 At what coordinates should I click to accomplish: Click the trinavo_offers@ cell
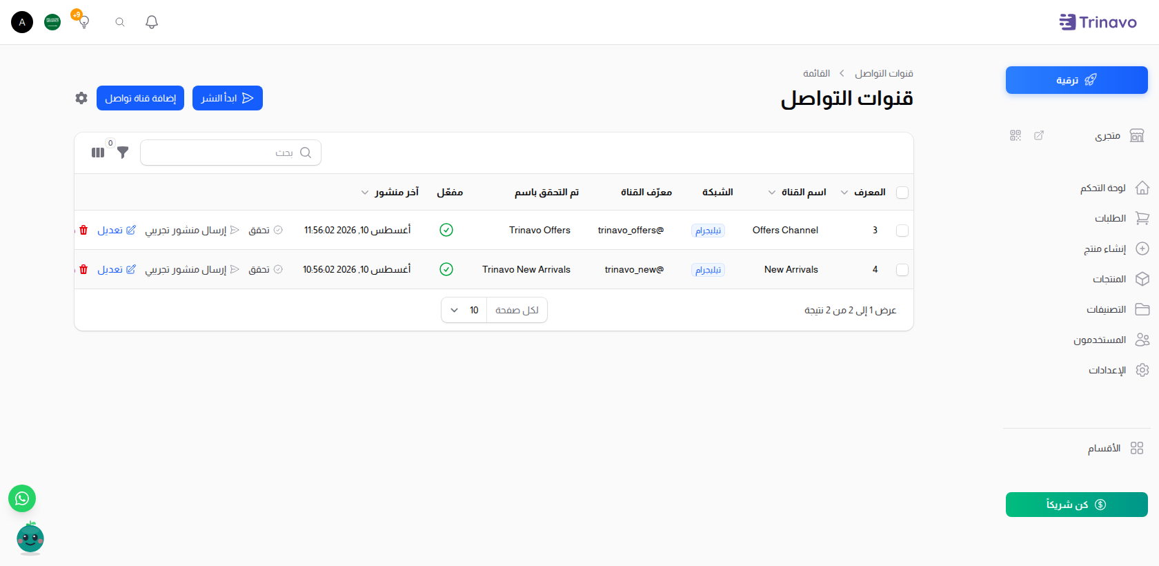tap(631, 230)
